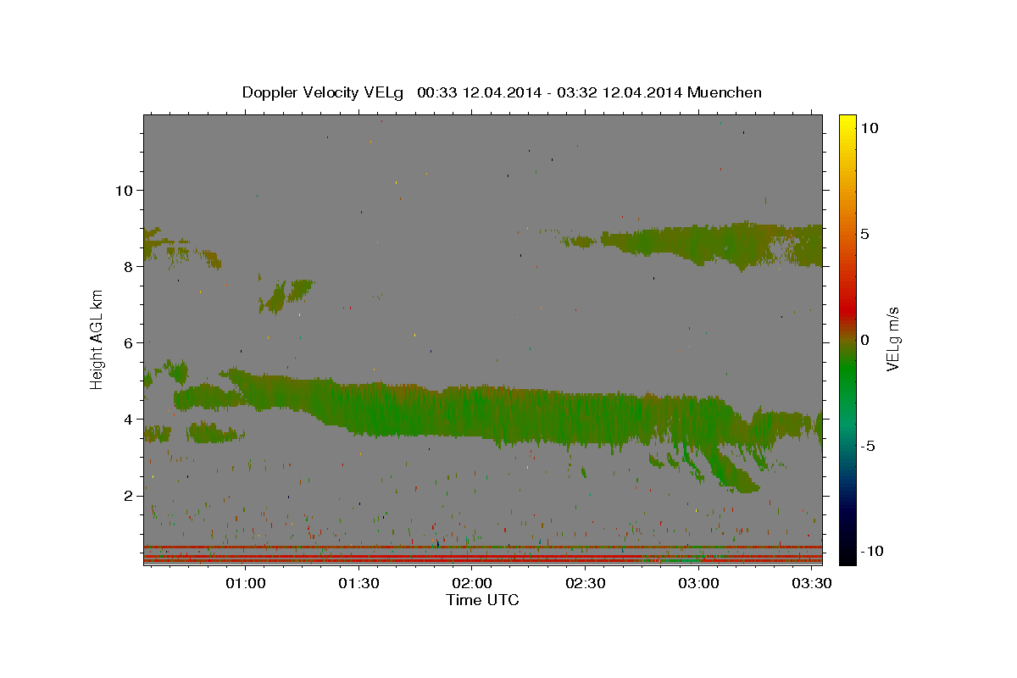Viewport: 1017px width, 678px height.
Task: Click the height tick label '4'
Action: click(x=129, y=419)
